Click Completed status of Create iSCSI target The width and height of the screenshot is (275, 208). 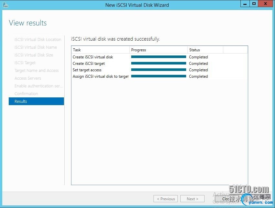[198, 64]
